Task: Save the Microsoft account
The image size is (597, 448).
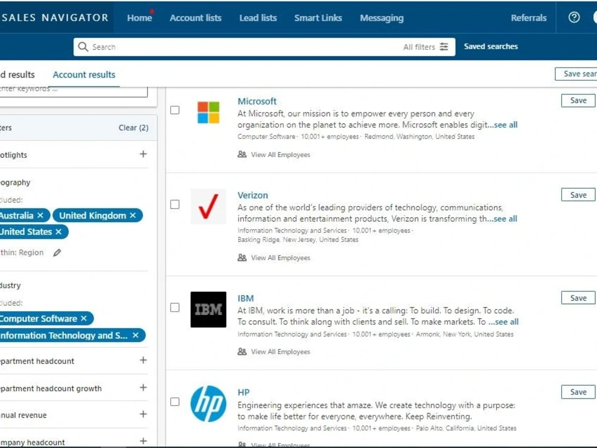Action: 578,100
